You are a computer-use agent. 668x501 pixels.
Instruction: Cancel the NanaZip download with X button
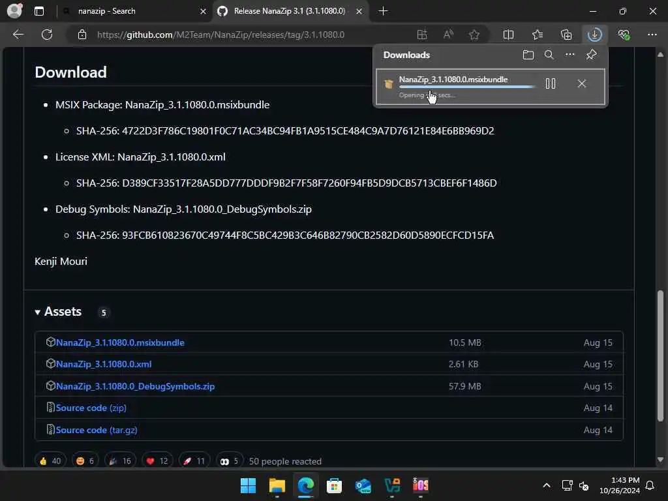pyautogui.click(x=581, y=83)
